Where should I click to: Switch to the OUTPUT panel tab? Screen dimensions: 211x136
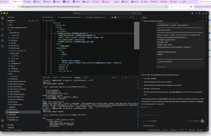click(x=55, y=77)
